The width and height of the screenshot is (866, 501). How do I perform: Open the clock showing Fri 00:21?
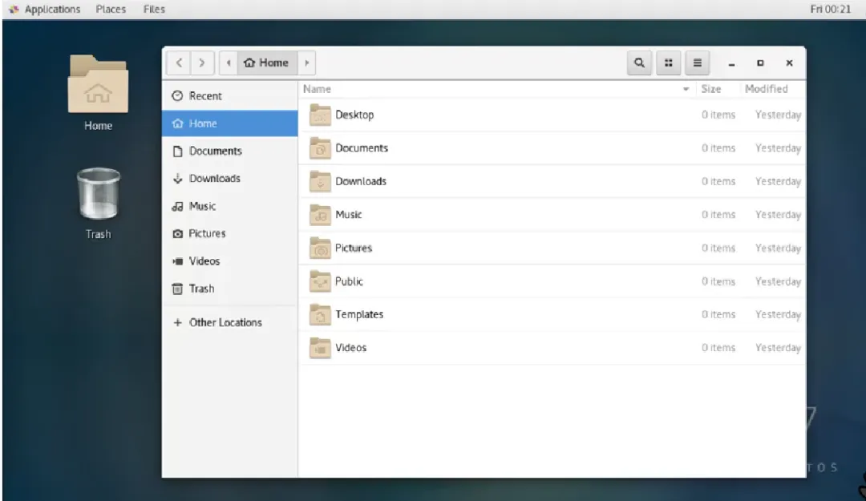click(830, 10)
